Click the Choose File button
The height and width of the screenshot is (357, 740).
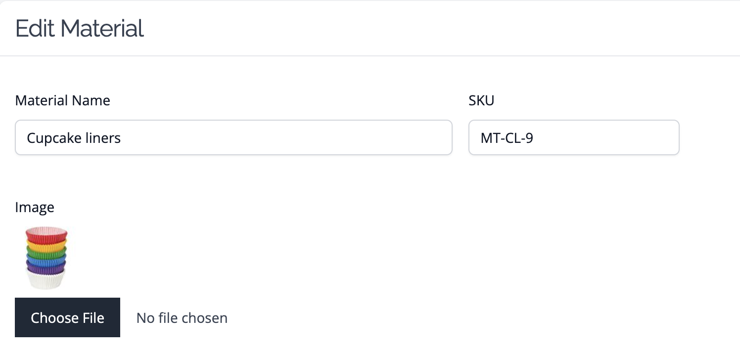pos(67,317)
